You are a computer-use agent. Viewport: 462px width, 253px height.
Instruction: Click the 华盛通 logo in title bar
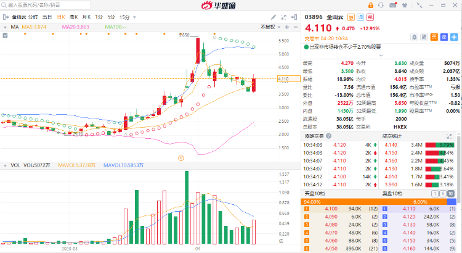218,6
